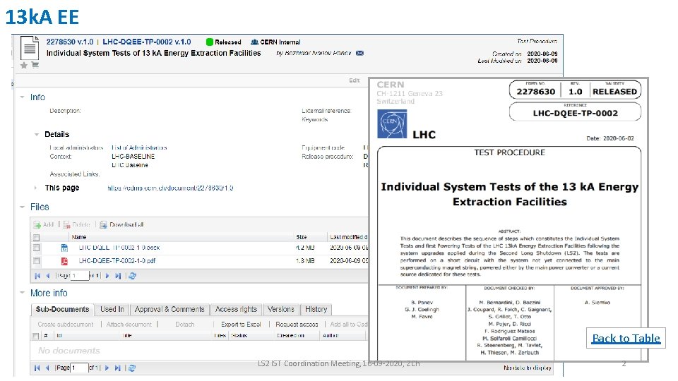Click the Files page number field

coord(80,276)
